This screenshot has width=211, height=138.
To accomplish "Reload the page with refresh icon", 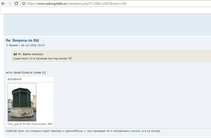I will coord(16,4).
